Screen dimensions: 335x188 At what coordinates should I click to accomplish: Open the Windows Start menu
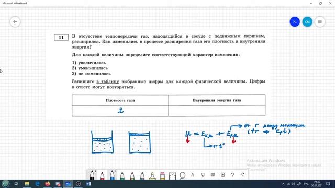(x=5, y=184)
